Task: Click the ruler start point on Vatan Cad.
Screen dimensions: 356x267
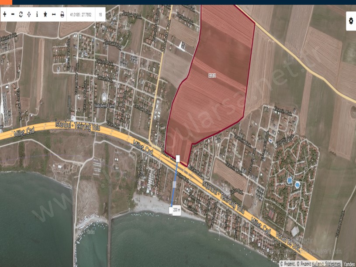Action: 178,157
